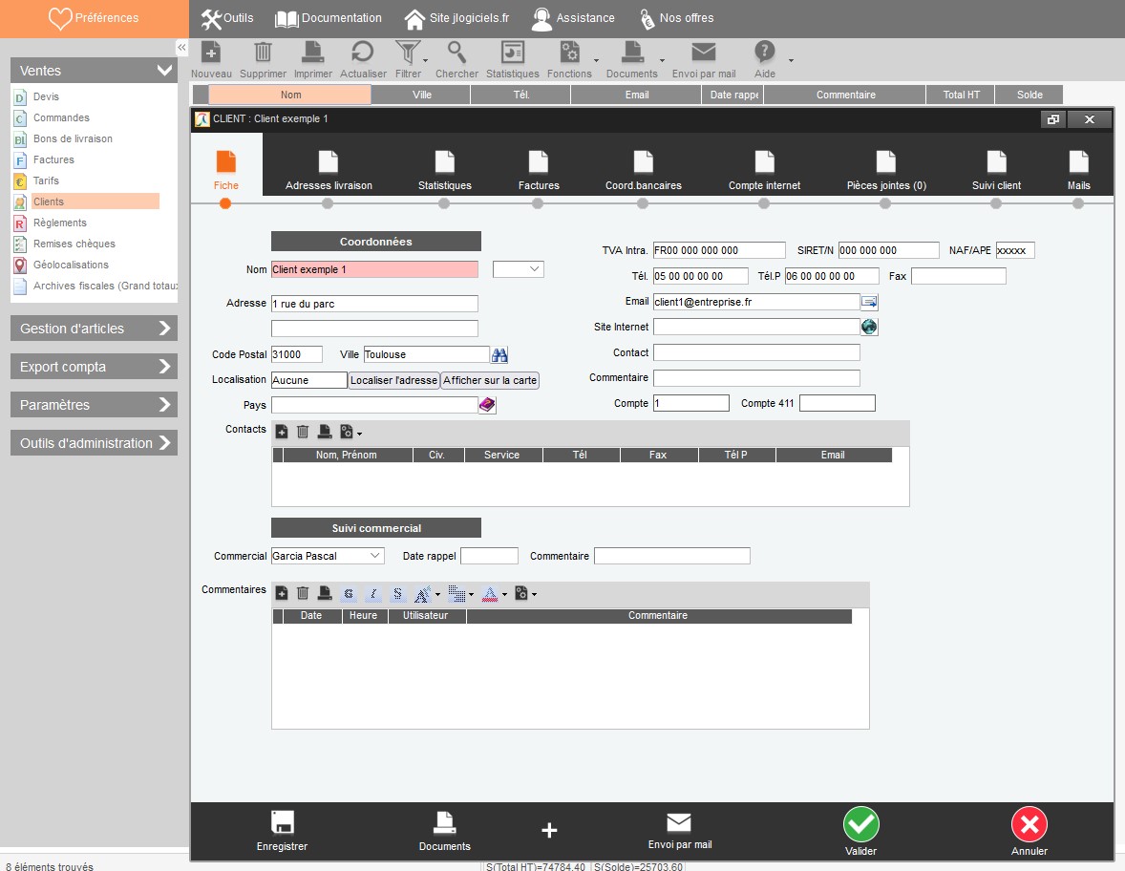1125x871 pixels.
Task: Switch to the Pièces jointes (0) tab
Action: pyautogui.click(x=886, y=171)
